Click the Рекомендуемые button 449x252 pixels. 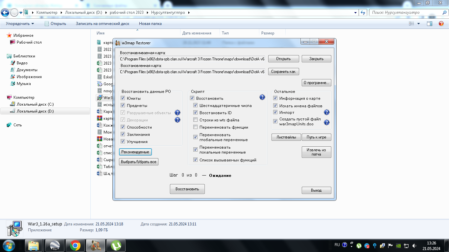135,152
